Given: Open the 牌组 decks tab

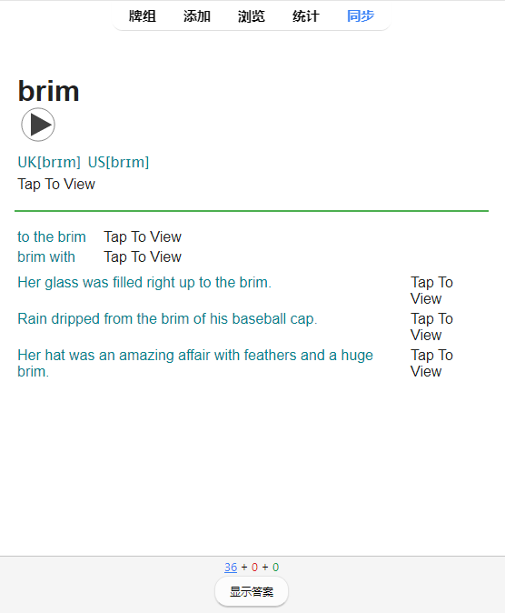Looking at the screenshot, I should (143, 16).
